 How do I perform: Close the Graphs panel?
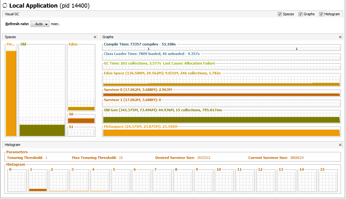(x=340, y=37)
